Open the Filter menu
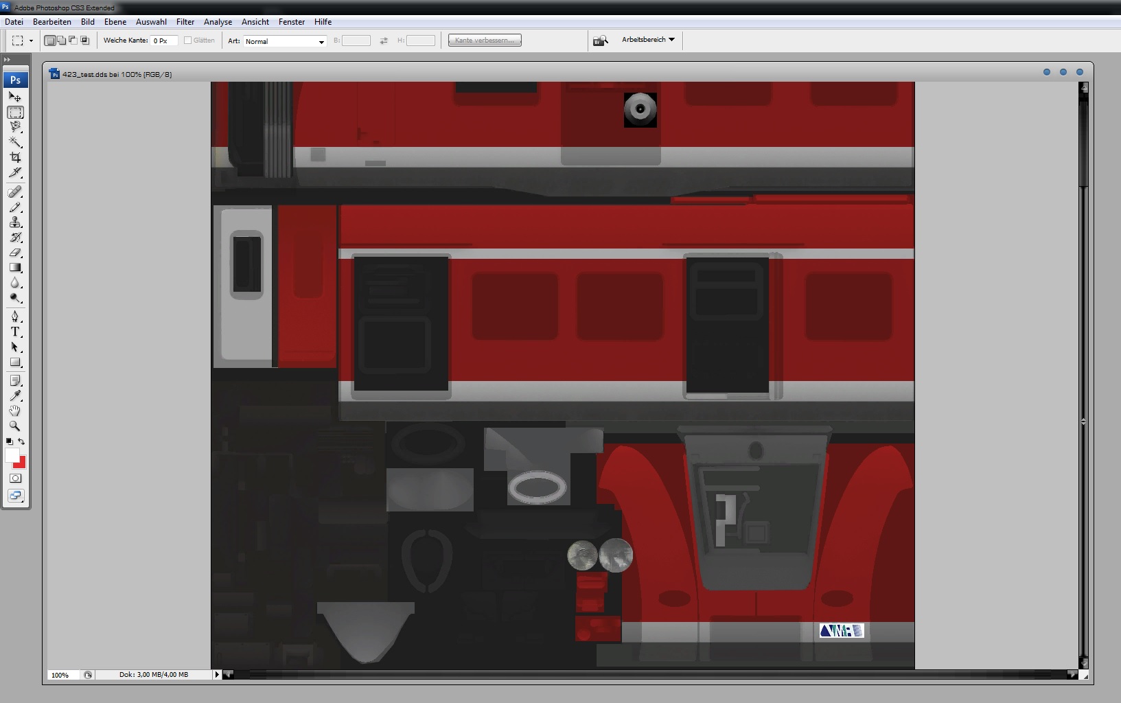The image size is (1121, 703). 185,22
